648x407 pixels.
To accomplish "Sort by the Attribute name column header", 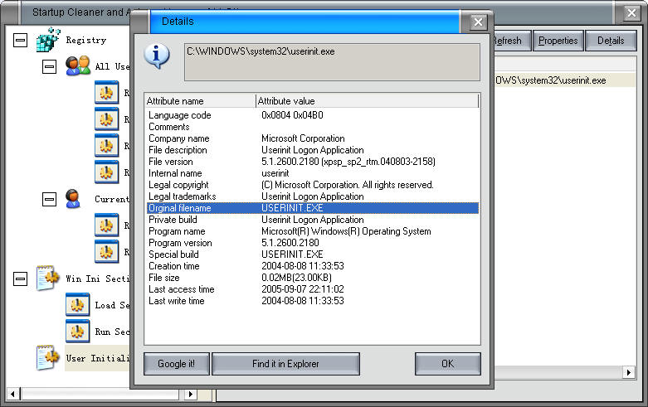I will (x=199, y=101).
